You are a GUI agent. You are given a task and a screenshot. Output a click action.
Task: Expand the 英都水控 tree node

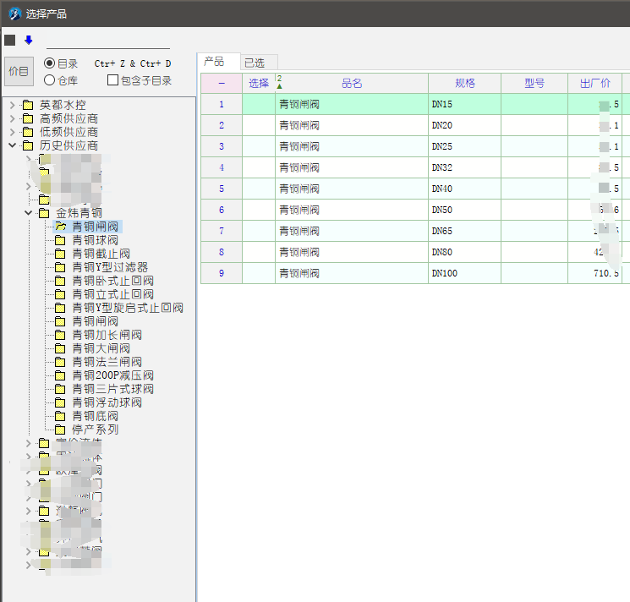click(x=12, y=105)
